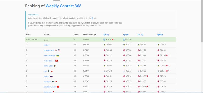Open ojha5's Q1 solution file icon

point(104,40)
